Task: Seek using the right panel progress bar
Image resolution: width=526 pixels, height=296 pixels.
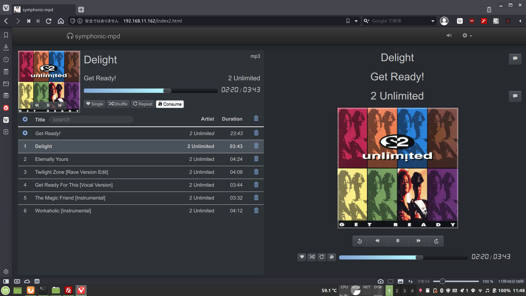Action: [x=403, y=257]
